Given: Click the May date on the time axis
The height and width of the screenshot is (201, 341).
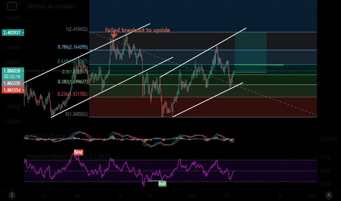Looking at the screenshot, I should (192, 196).
